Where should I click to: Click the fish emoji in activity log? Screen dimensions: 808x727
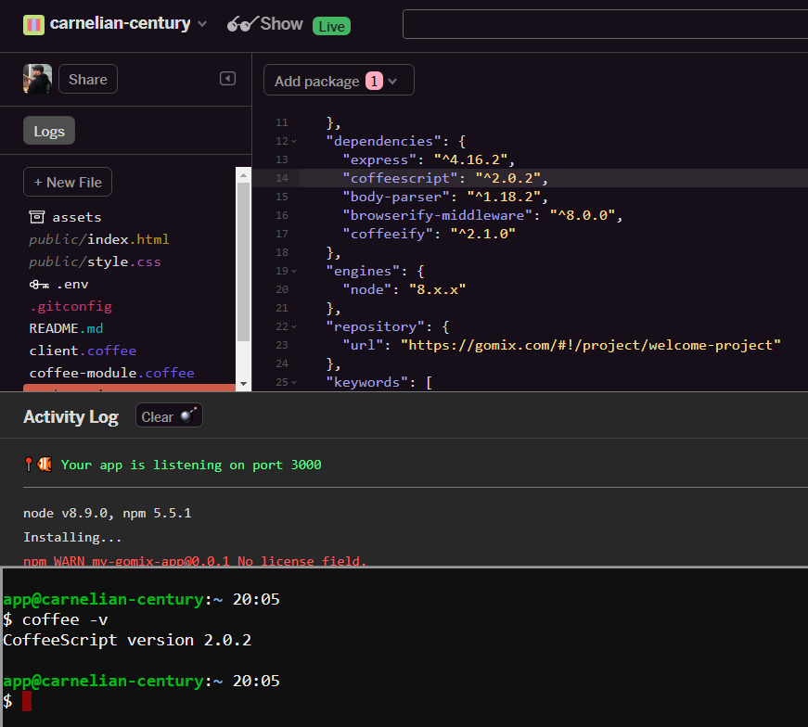(45, 465)
